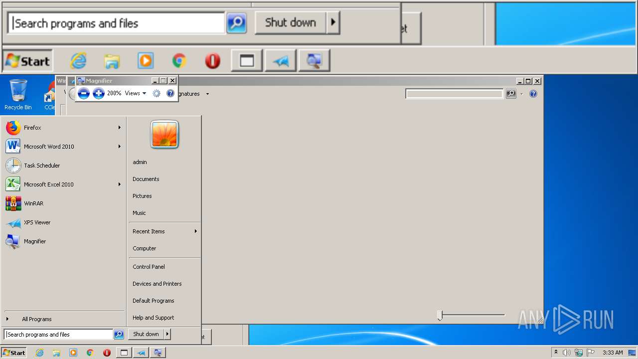Open Windows Explorer from the taskbar
This screenshot has width=638, height=359.
[x=56, y=353]
